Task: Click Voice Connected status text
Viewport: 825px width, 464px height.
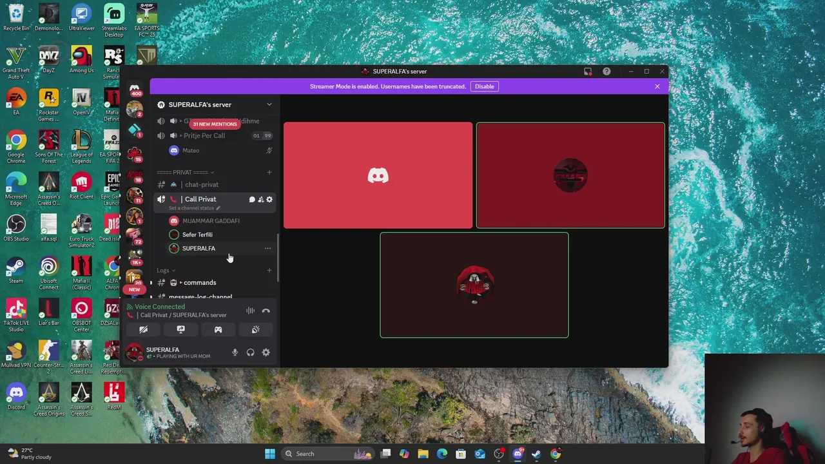Action: click(159, 307)
